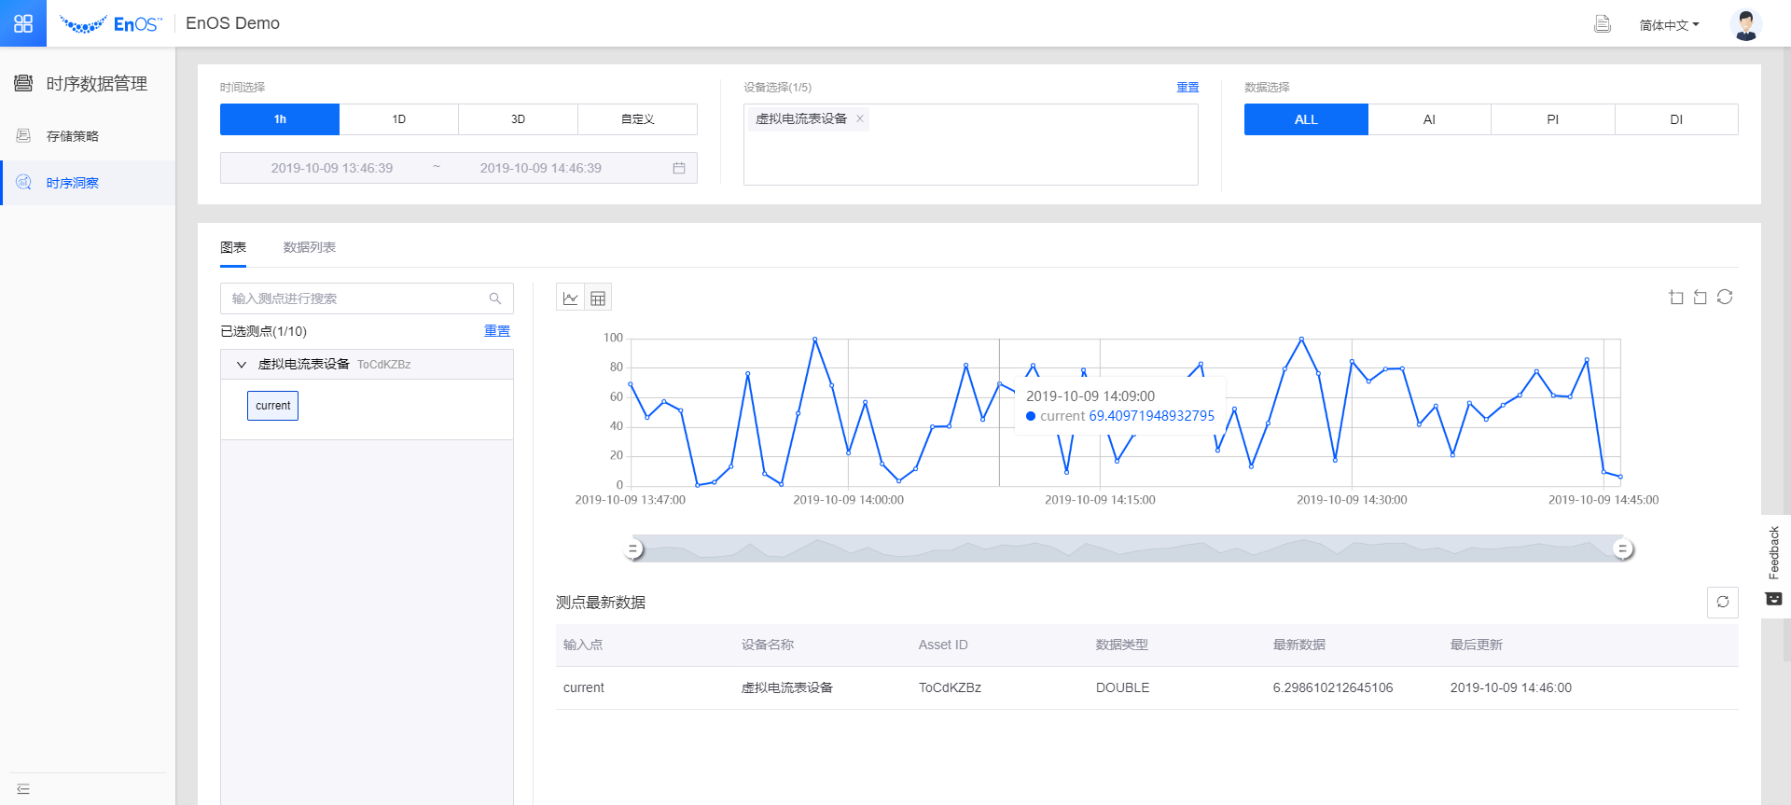Open the 简体中文 language dropdown
This screenshot has height=805, width=1791.
[1669, 25]
